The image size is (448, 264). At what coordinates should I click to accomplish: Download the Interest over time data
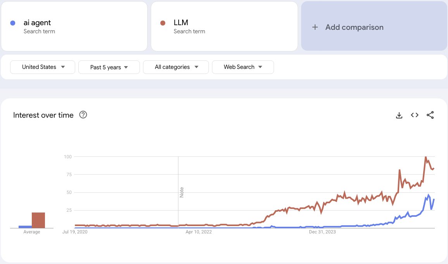coord(399,115)
